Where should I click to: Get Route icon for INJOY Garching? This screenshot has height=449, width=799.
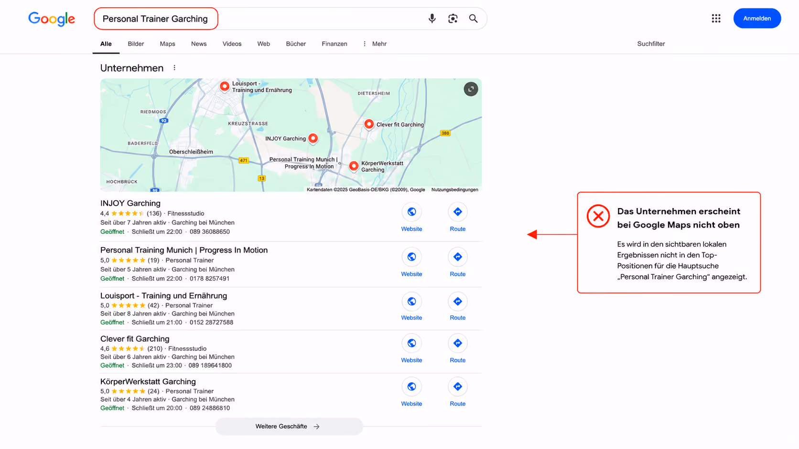click(457, 212)
